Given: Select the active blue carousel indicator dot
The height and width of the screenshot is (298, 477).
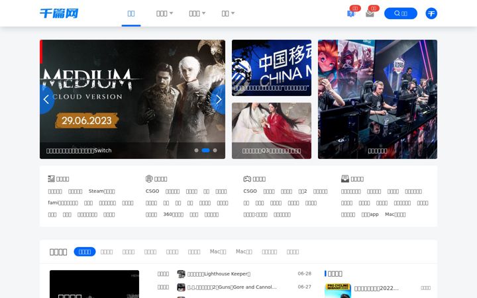Looking at the screenshot, I should (205, 150).
